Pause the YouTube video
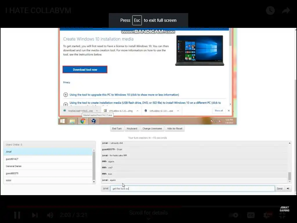Viewport: 297px width, 223px height. point(17,215)
